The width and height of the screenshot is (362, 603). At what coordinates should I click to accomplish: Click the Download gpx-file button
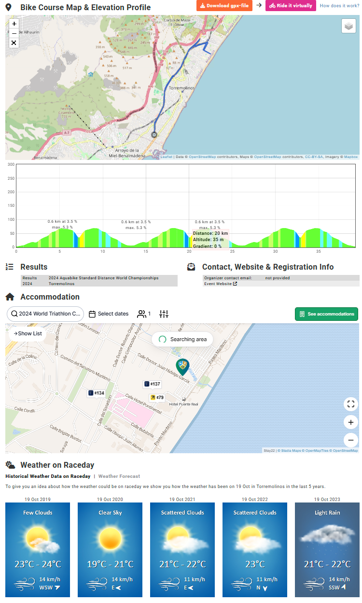pyautogui.click(x=224, y=6)
